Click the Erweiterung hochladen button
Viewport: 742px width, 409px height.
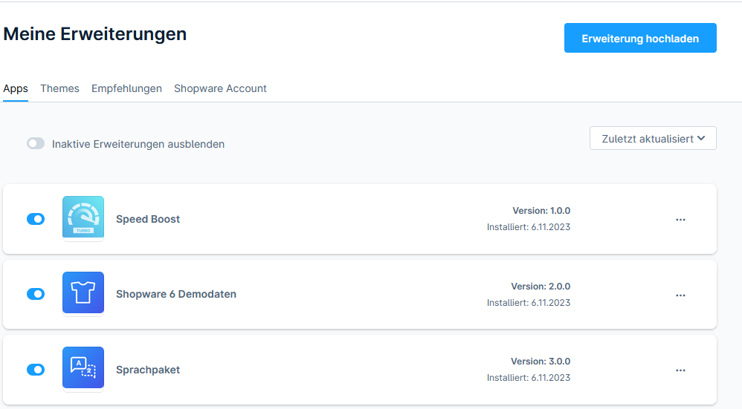(x=640, y=39)
